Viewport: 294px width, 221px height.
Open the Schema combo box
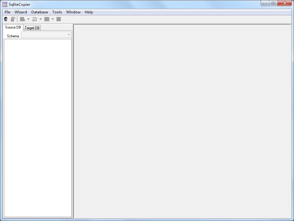coord(46,35)
